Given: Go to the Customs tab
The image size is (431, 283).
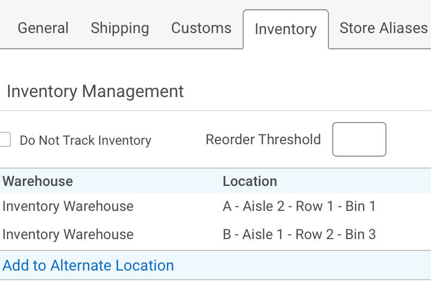Looking at the screenshot, I should pos(201,28).
